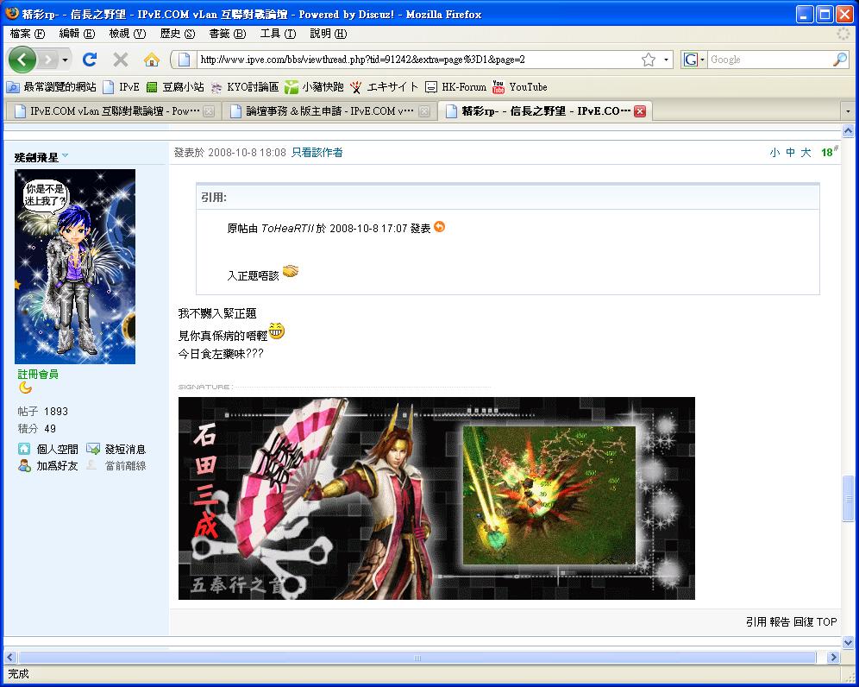Bookmark this page with the star icon
This screenshot has width=859, height=687.
649,60
